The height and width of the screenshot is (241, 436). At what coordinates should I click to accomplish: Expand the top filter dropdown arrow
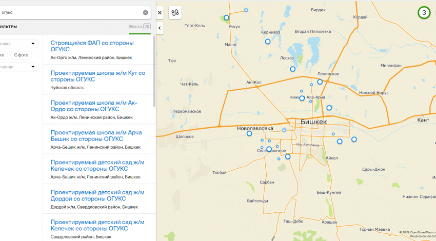[34, 44]
